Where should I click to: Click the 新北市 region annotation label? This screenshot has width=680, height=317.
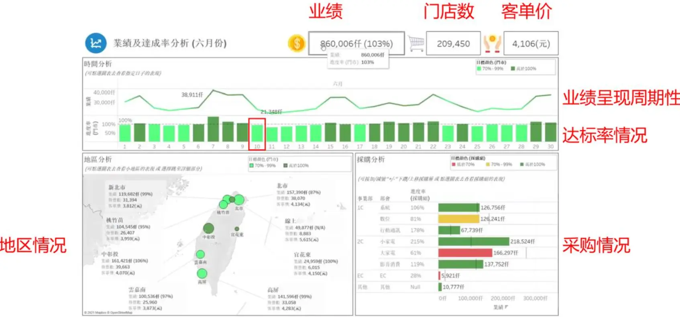pyautogui.click(x=117, y=187)
